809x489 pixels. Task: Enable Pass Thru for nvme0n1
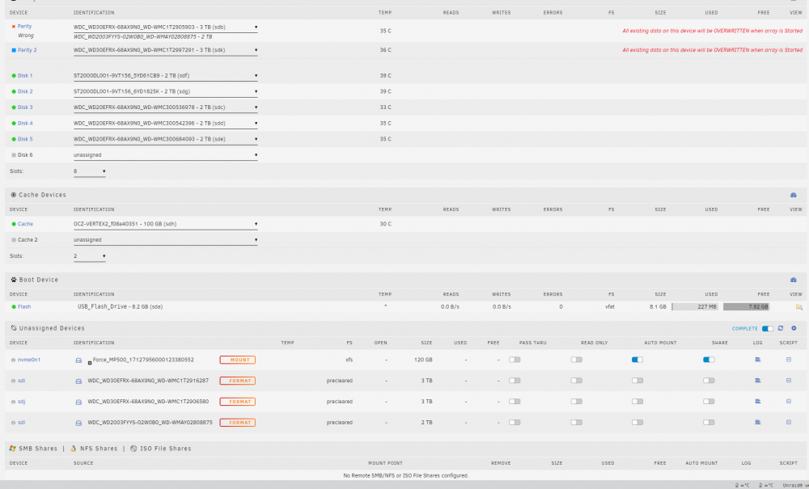click(515, 360)
